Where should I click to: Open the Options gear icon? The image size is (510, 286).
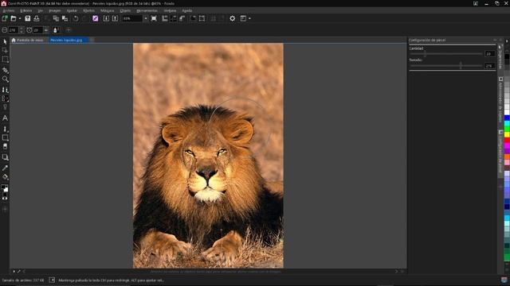232,18
